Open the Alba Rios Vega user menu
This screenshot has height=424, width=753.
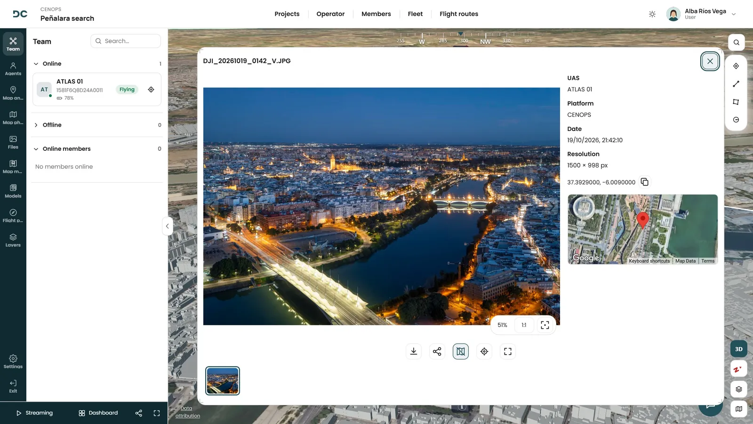click(701, 14)
